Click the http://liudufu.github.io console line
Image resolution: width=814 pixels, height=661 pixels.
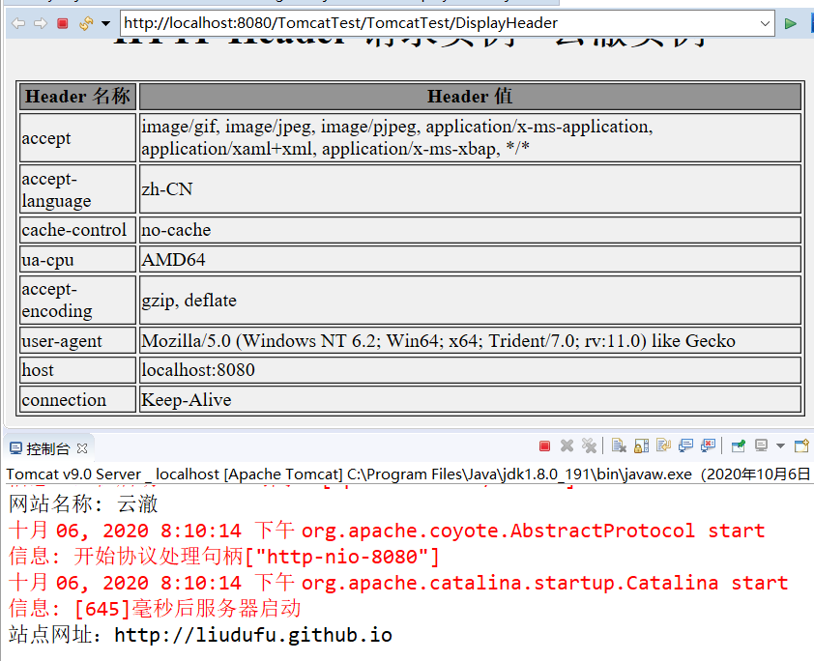pos(200,635)
